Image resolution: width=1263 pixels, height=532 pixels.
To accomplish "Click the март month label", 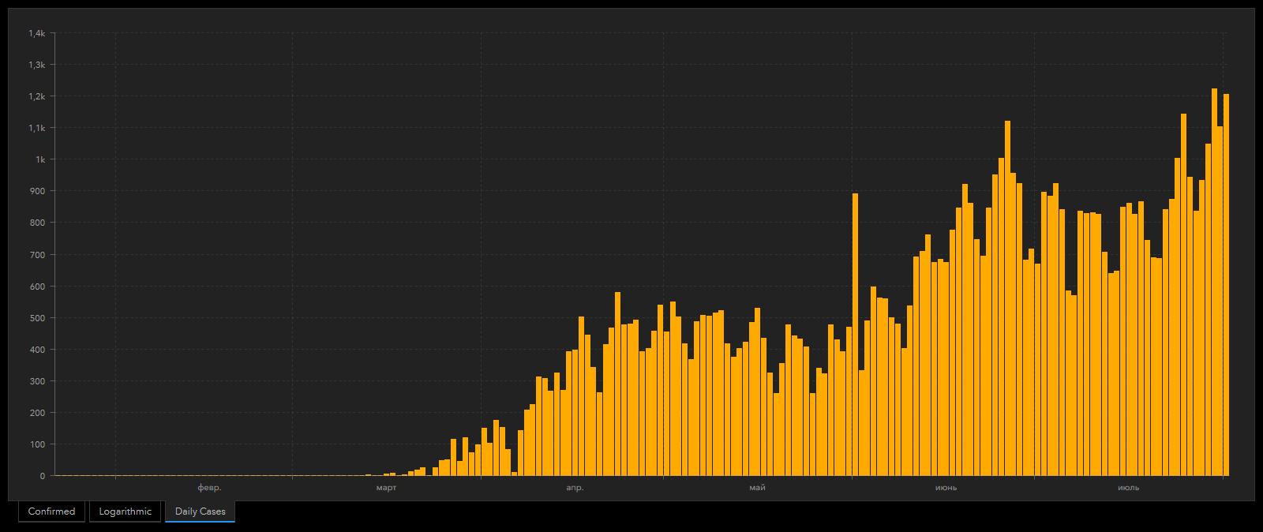I will 386,488.
